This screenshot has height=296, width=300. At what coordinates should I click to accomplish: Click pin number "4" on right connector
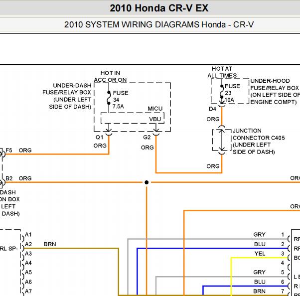(283, 263)
